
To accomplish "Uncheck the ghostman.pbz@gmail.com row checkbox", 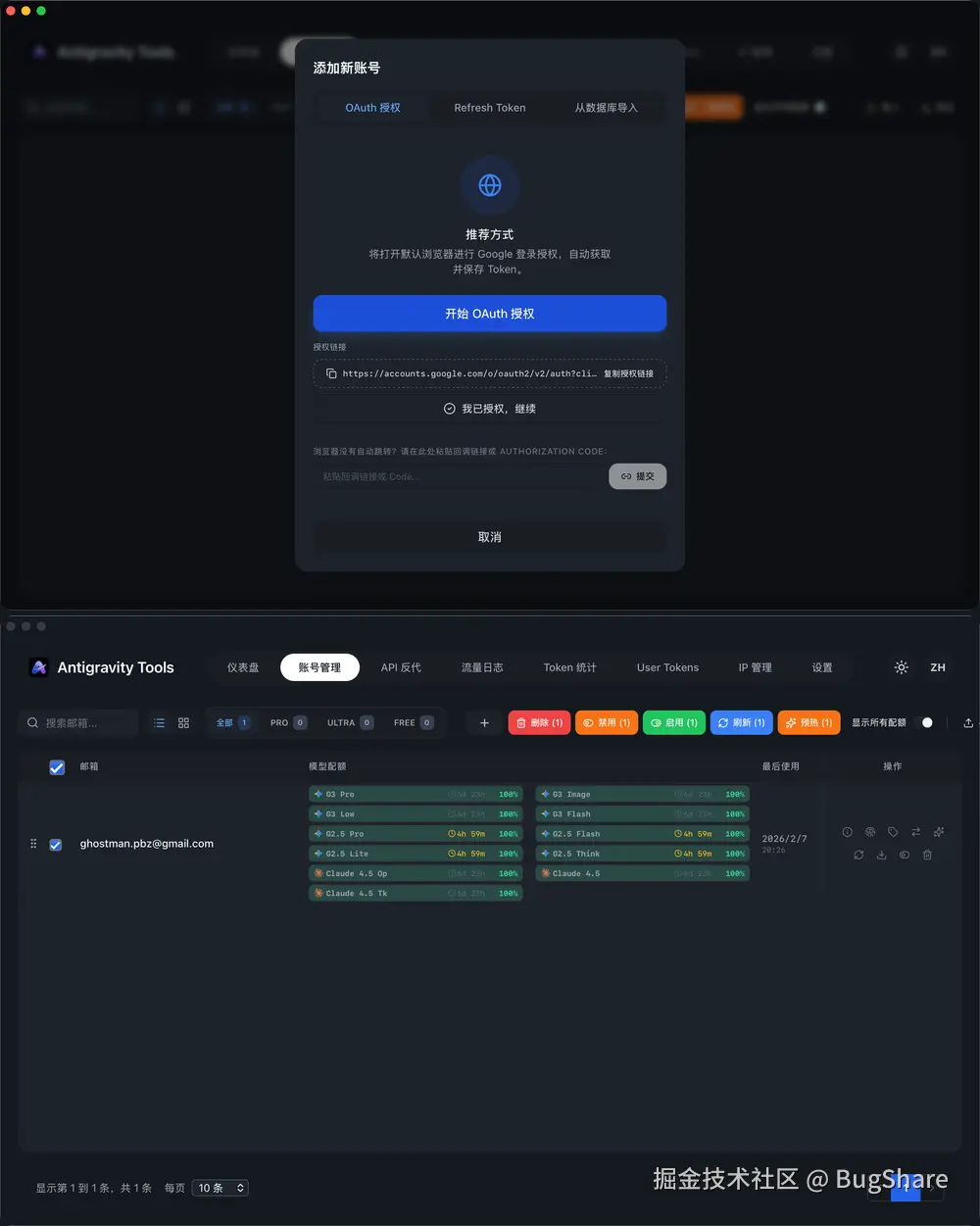I will (x=56, y=845).
